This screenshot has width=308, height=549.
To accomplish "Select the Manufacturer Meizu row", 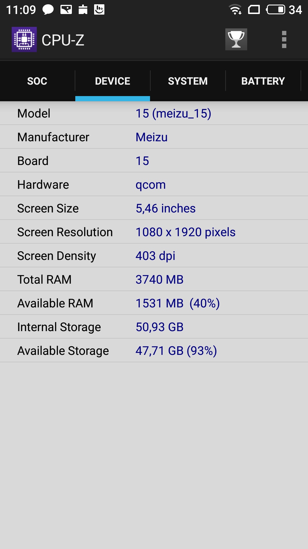I will point(154,137).
